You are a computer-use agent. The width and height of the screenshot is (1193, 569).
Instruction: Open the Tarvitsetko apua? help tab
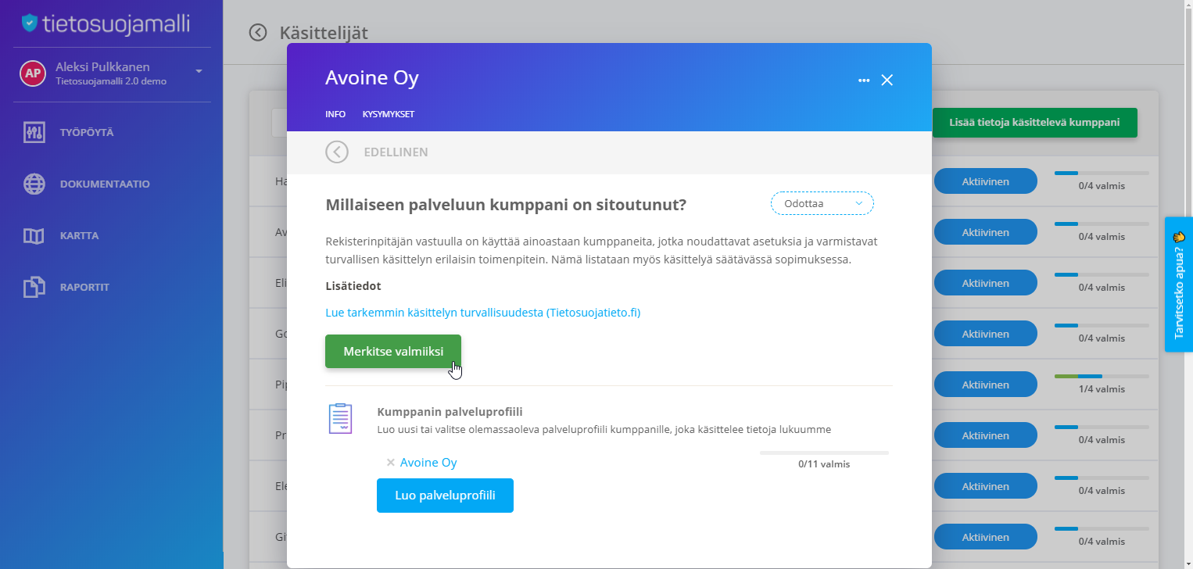click(1179, 284)
